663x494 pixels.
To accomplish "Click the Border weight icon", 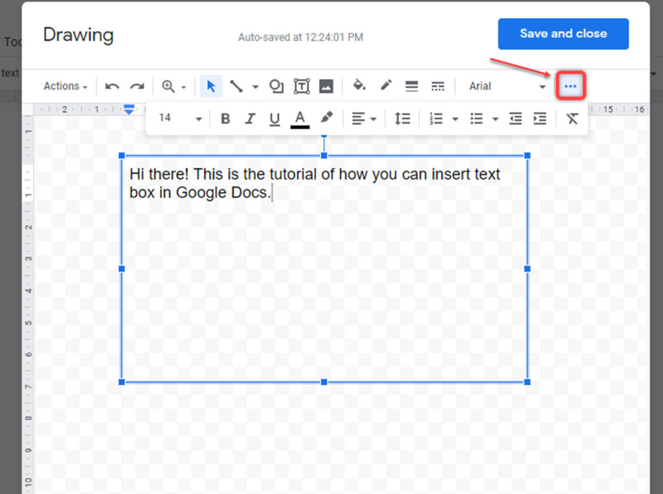I will (x=411, y=86).
